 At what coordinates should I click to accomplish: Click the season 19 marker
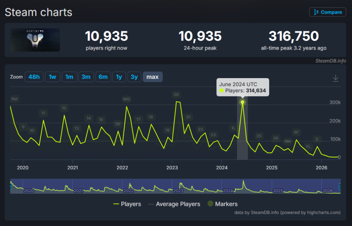coord(168,130)
